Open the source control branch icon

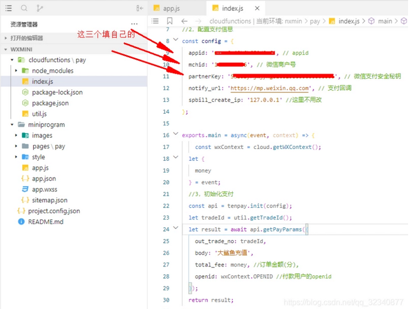tap(40, 8)
